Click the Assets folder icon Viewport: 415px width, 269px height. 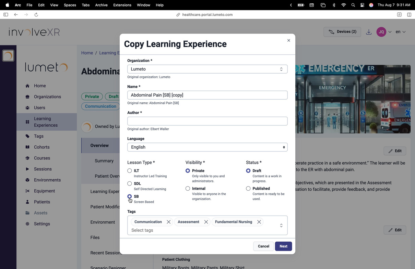(x=27, y=213)
